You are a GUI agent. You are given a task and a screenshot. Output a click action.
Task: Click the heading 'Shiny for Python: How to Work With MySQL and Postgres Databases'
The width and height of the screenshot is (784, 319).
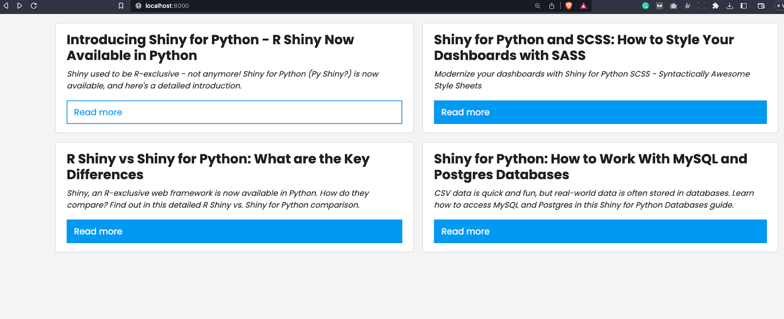click(590, 167)
